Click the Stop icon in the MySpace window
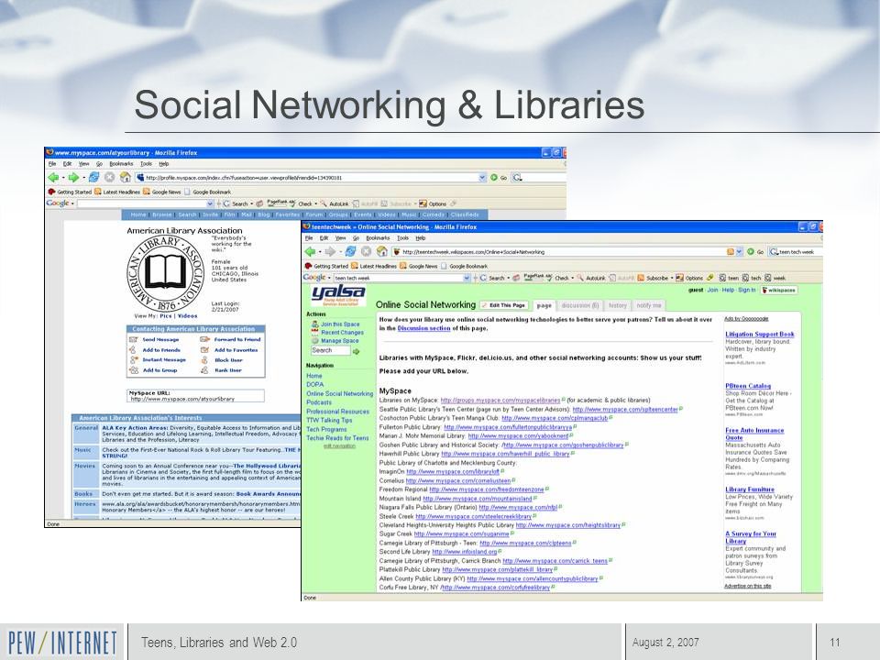This screenshot has height=660, width=880. (x=109, y=177)
